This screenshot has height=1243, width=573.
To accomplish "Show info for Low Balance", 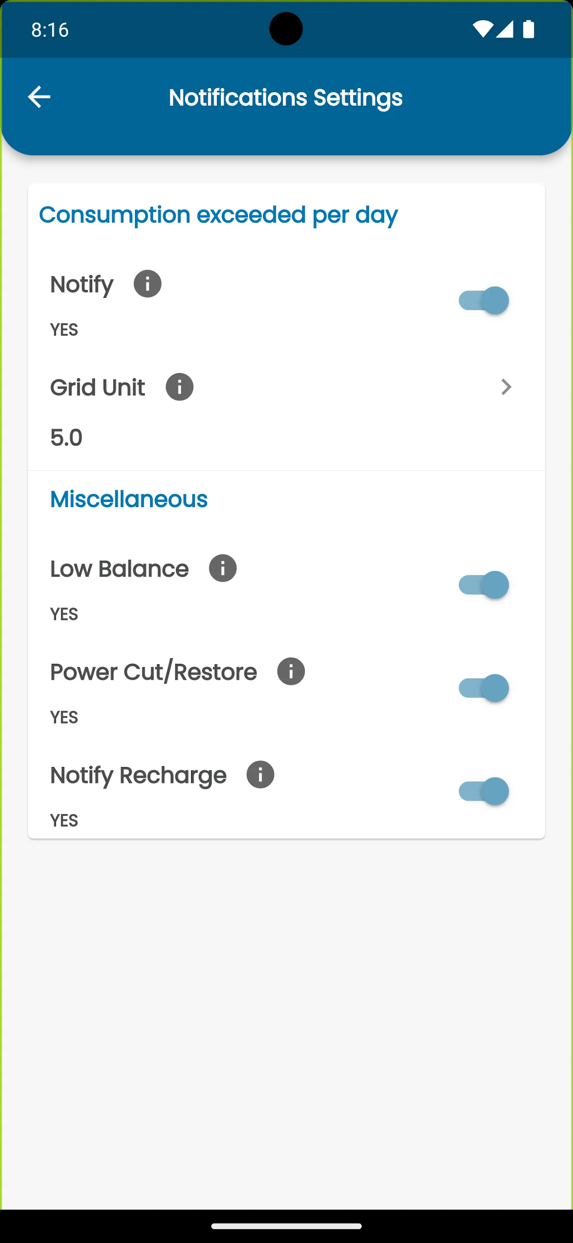I will point(222,568).
